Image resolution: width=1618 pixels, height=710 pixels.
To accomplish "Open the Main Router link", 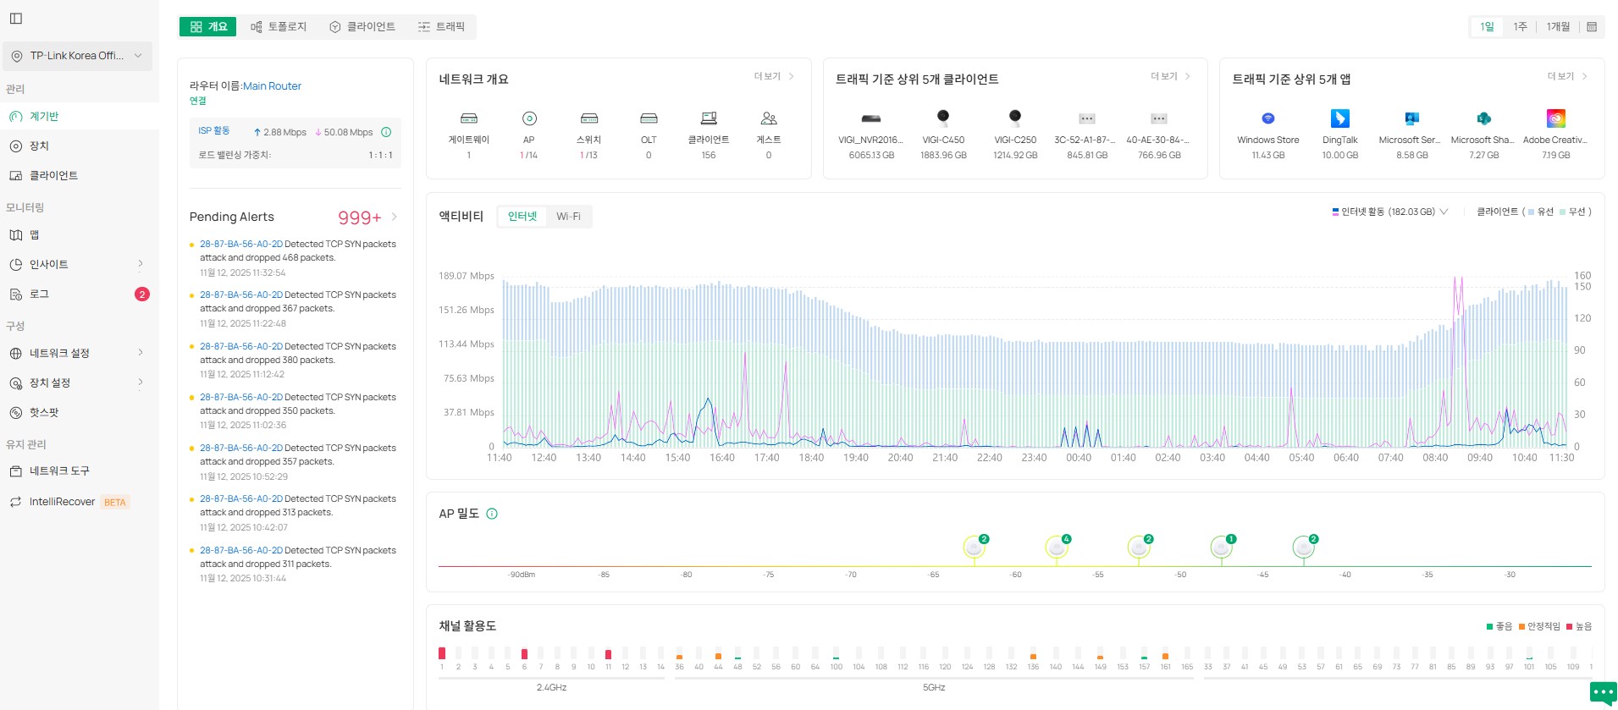I will coord(272,86).
